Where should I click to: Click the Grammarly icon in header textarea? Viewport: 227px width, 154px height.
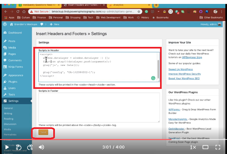pos(153,78)
